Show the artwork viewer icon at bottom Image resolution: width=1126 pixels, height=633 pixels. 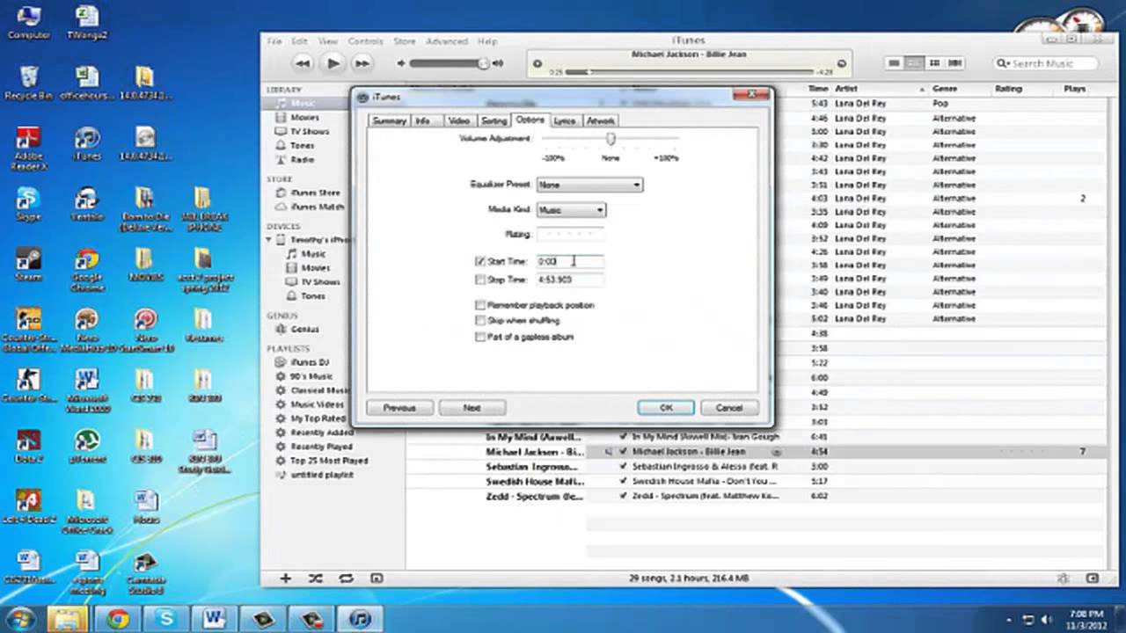(377, 578)
